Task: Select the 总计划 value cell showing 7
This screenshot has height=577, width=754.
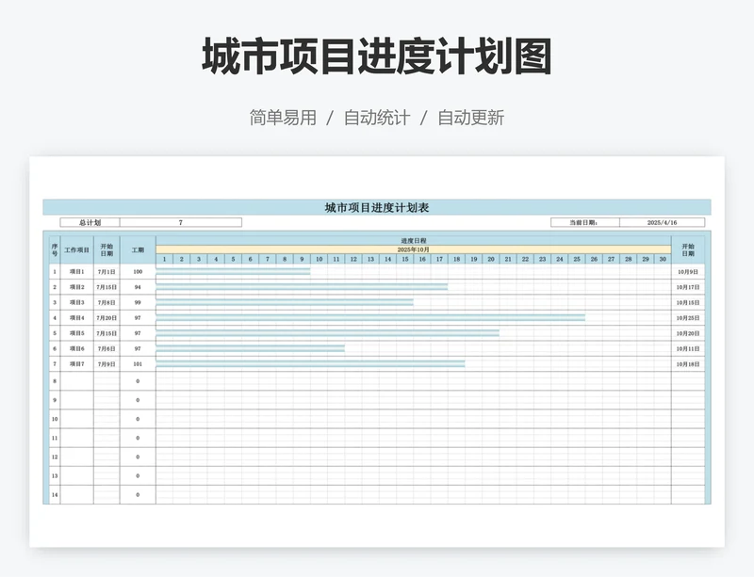Action: 181,222
